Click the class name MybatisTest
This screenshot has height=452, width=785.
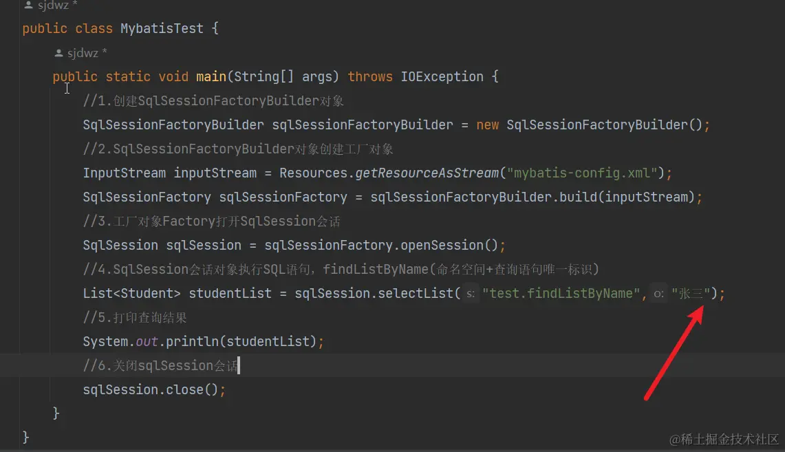[x=162, y=28]
